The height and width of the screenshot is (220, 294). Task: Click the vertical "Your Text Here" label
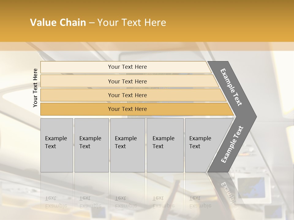35,88
